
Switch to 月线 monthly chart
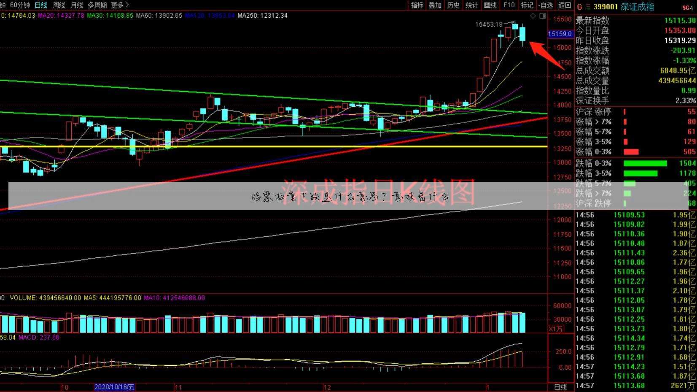(x=77, y=5)
